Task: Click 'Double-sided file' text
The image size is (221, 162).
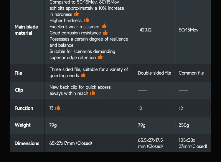Action: point(154,73)
